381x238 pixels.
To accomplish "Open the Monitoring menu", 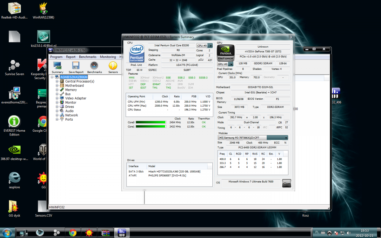I will coord(108,57).
